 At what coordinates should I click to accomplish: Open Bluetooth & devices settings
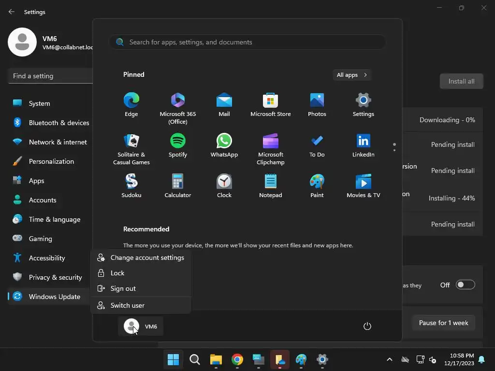pos(50,123)
